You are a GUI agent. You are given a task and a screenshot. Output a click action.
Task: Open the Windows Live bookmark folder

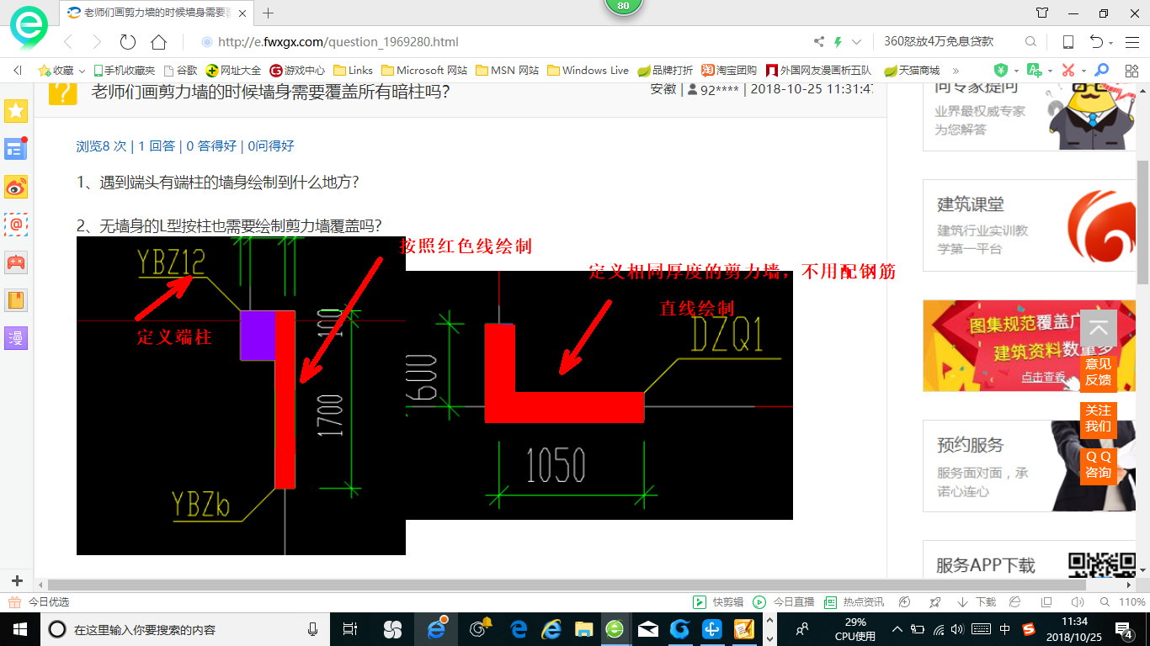[x=588, y=71]
